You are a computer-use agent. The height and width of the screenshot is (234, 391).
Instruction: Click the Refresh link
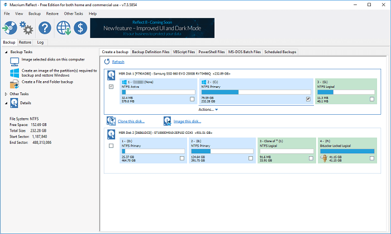click(118, 62)
